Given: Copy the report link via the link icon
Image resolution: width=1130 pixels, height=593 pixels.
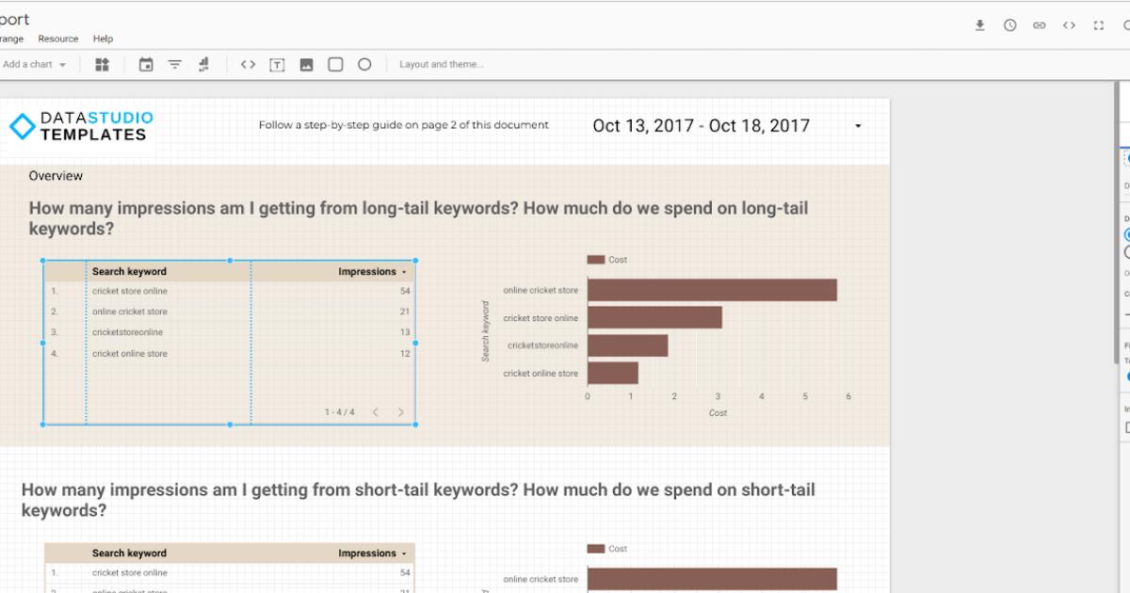Looking at the screenshot, I should point(1039,24).
